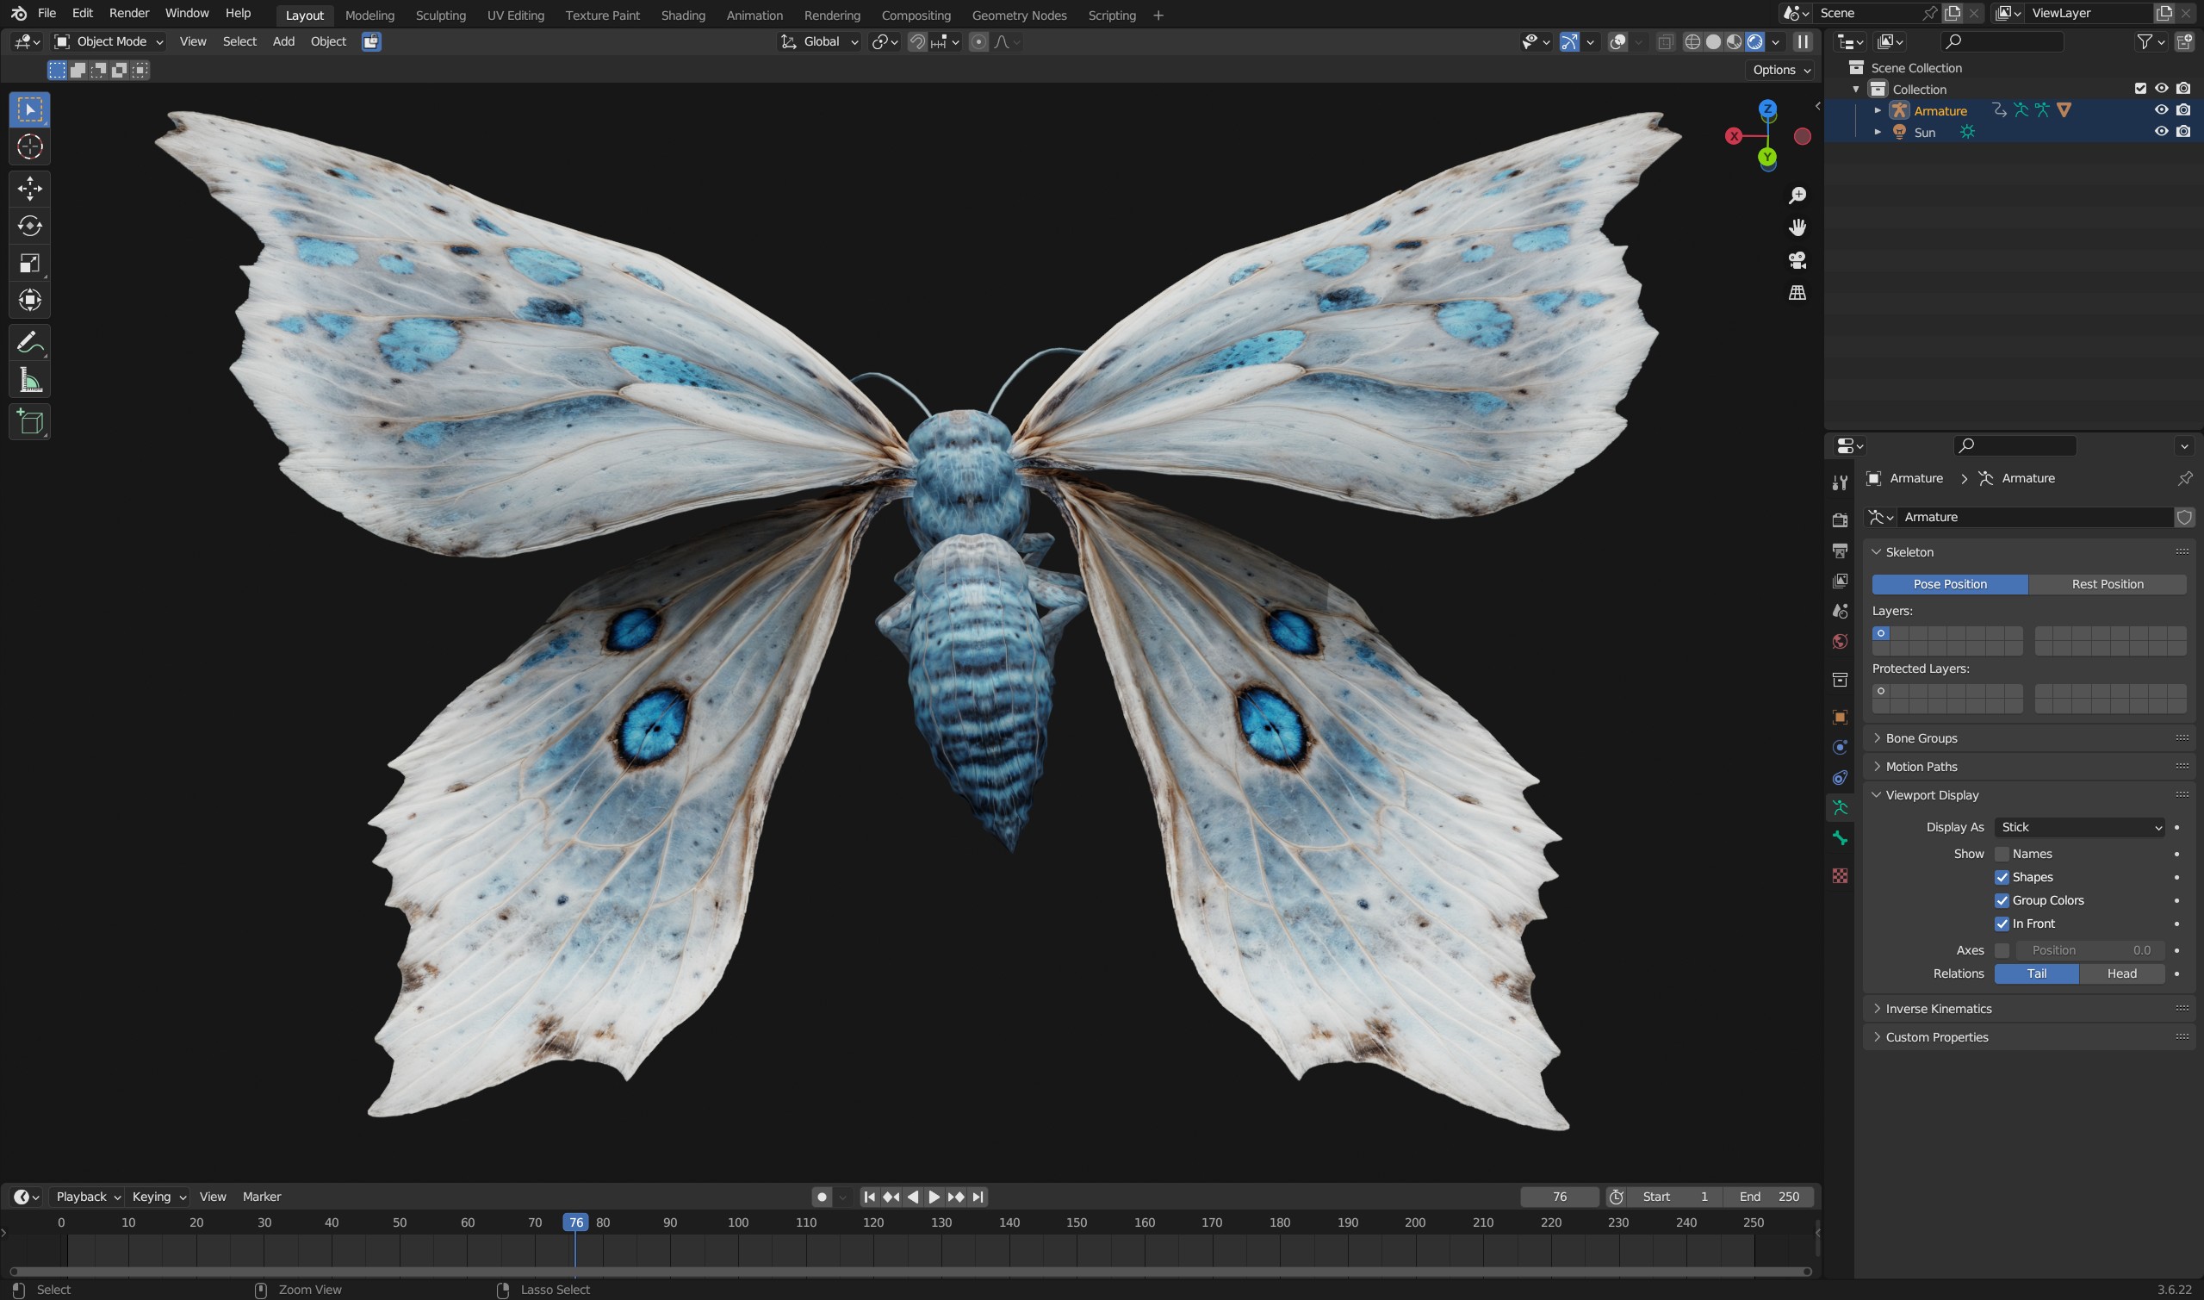Open the Display As Stick dropdown

tap(2080, 827)
